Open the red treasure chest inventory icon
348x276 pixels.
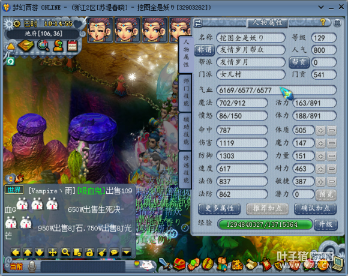point(179,264)
